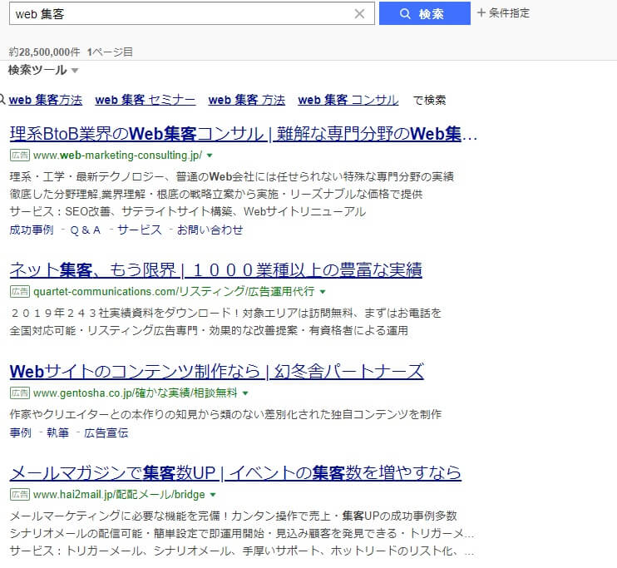Screen dimensions: 617x568
Task: Expand the arrow next to hai2mail.jp URL
Action: click(x=213, y=495)
